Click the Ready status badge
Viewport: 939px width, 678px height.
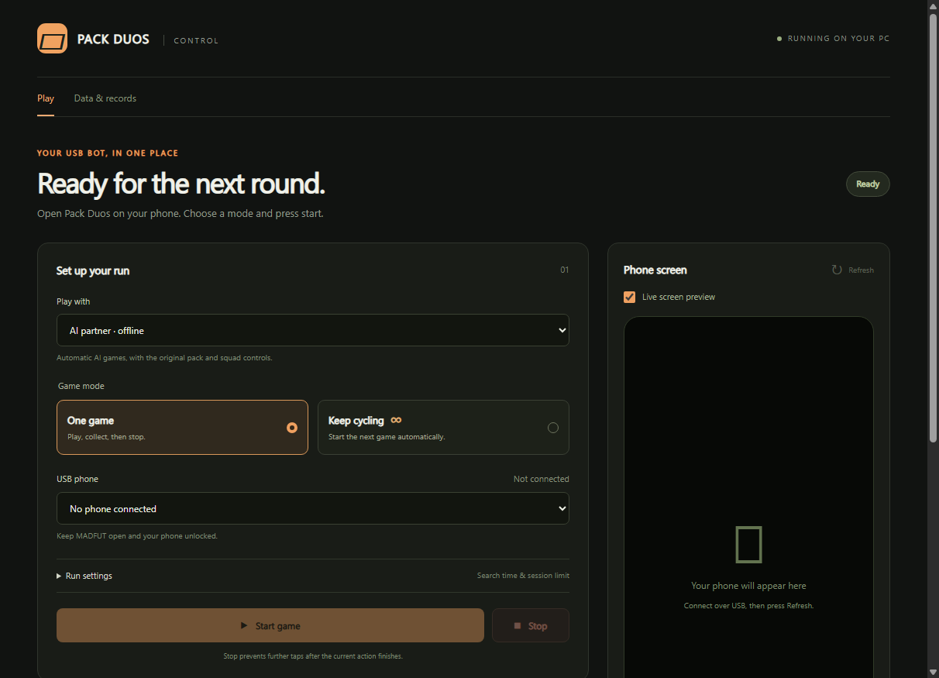pos(868,184)
